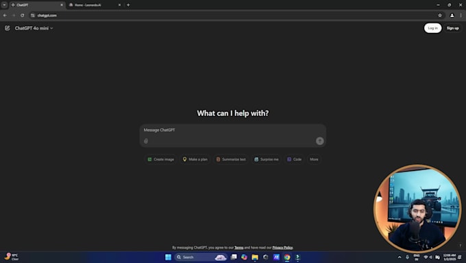
Task: Select the Code suggestion chip
Action: (x=294, y=159)
